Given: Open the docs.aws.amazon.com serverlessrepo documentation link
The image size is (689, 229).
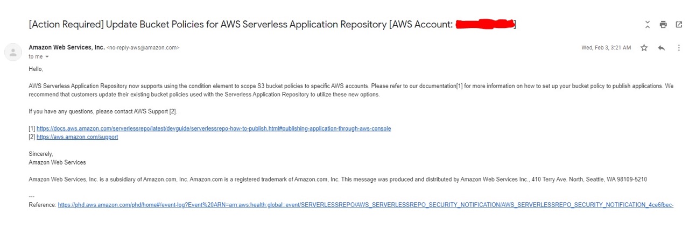Looking at the screenshot, I should point(214,128).
